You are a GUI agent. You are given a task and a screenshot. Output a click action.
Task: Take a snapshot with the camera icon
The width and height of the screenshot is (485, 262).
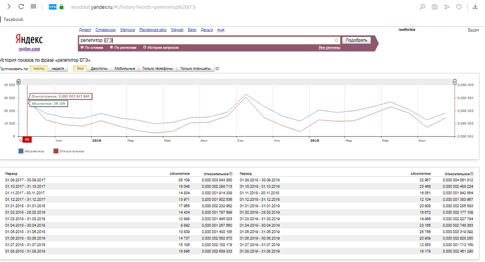pos(434,7)
